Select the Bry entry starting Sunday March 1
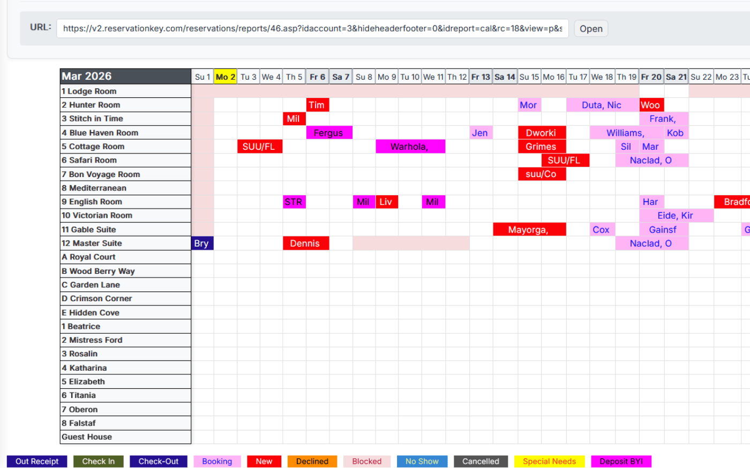Screen dimensions: 750x468 tap(202, 243)
